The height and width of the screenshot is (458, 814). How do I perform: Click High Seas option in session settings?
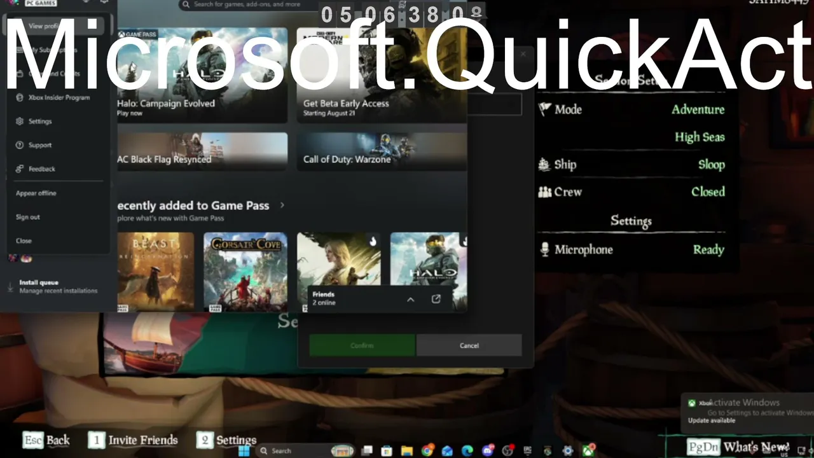click(x=700, y=137)
